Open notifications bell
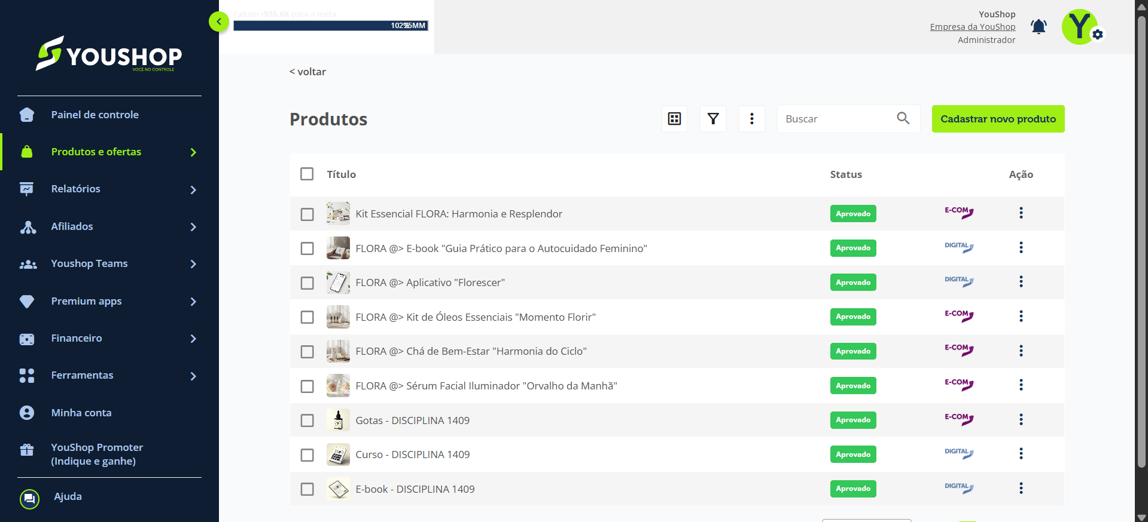Viewport: 1148px width, 522px height. tap(1039, 27)
